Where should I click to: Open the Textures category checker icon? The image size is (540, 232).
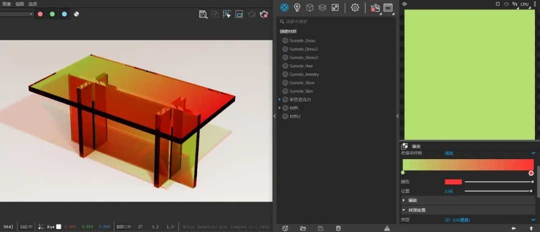pos(335,7)
